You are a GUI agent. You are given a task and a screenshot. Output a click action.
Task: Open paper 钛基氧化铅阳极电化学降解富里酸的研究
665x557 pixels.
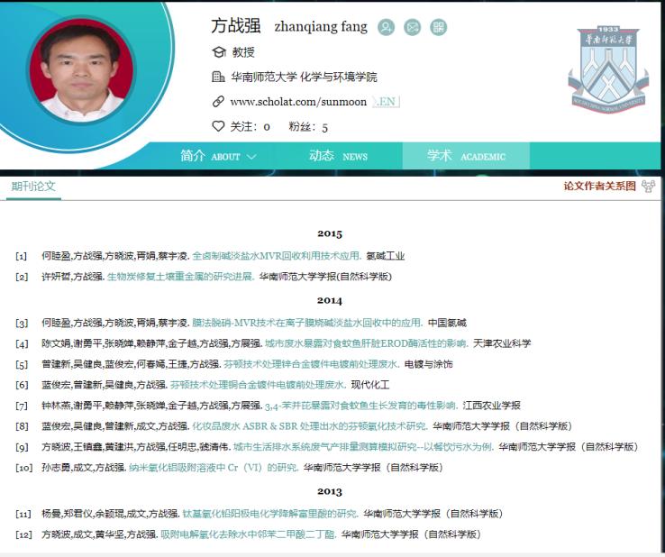(269, 514)
